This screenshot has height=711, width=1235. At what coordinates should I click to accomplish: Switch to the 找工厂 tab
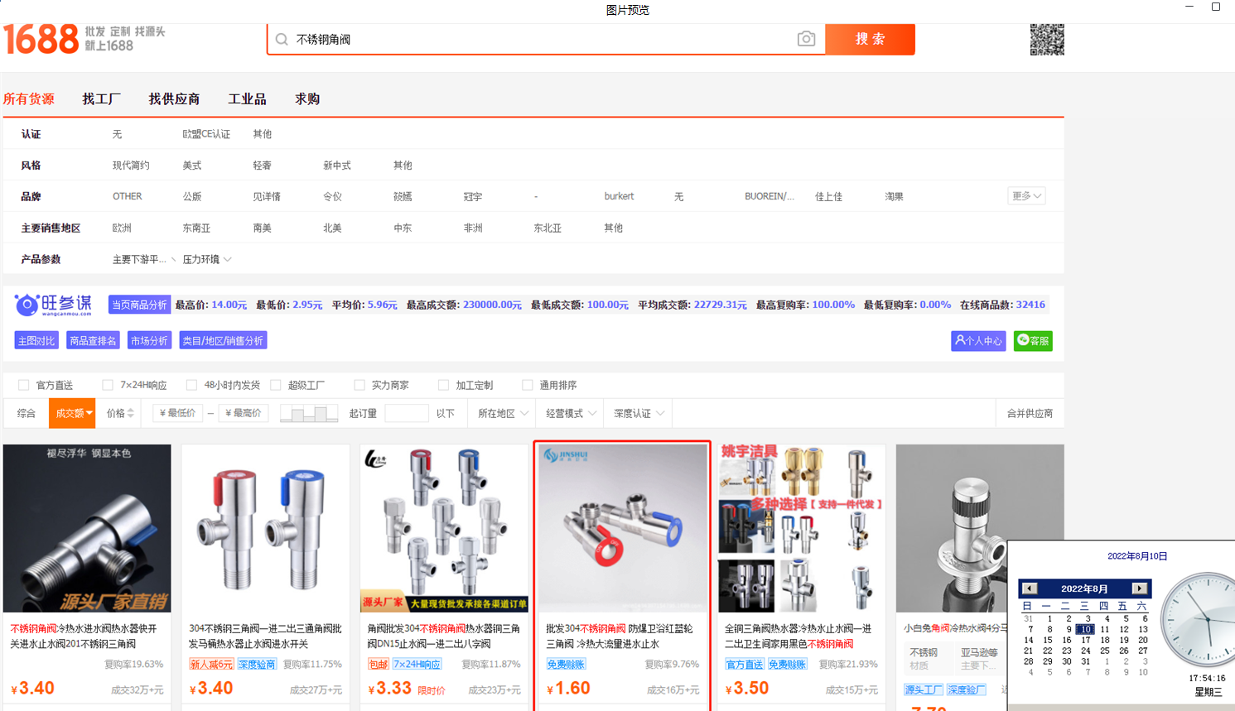(101, 98)
